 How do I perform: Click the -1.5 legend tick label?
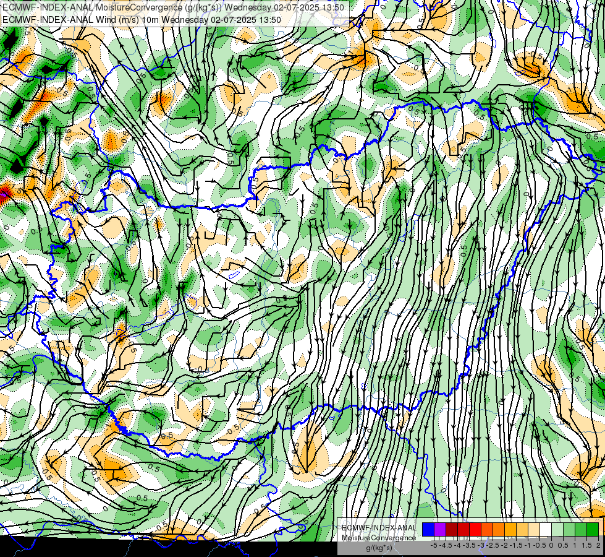(516, 545)
